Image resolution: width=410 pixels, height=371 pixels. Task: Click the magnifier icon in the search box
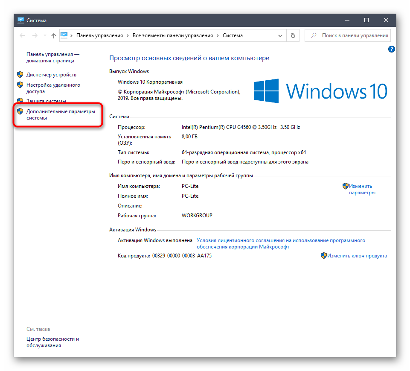tap(314, 36)
